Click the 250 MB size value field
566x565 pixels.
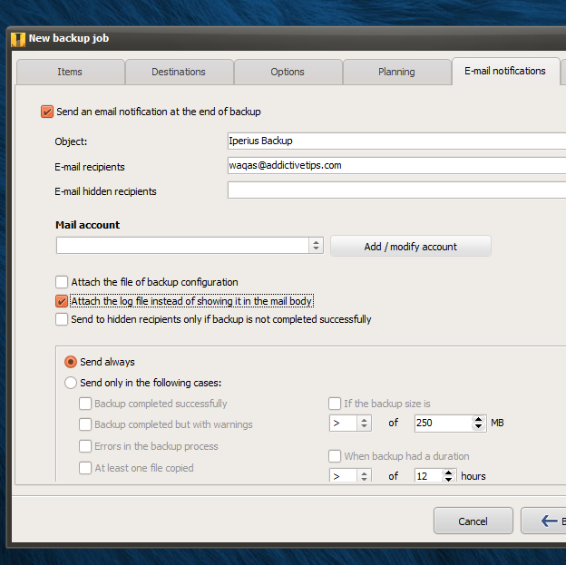[443, 423]
